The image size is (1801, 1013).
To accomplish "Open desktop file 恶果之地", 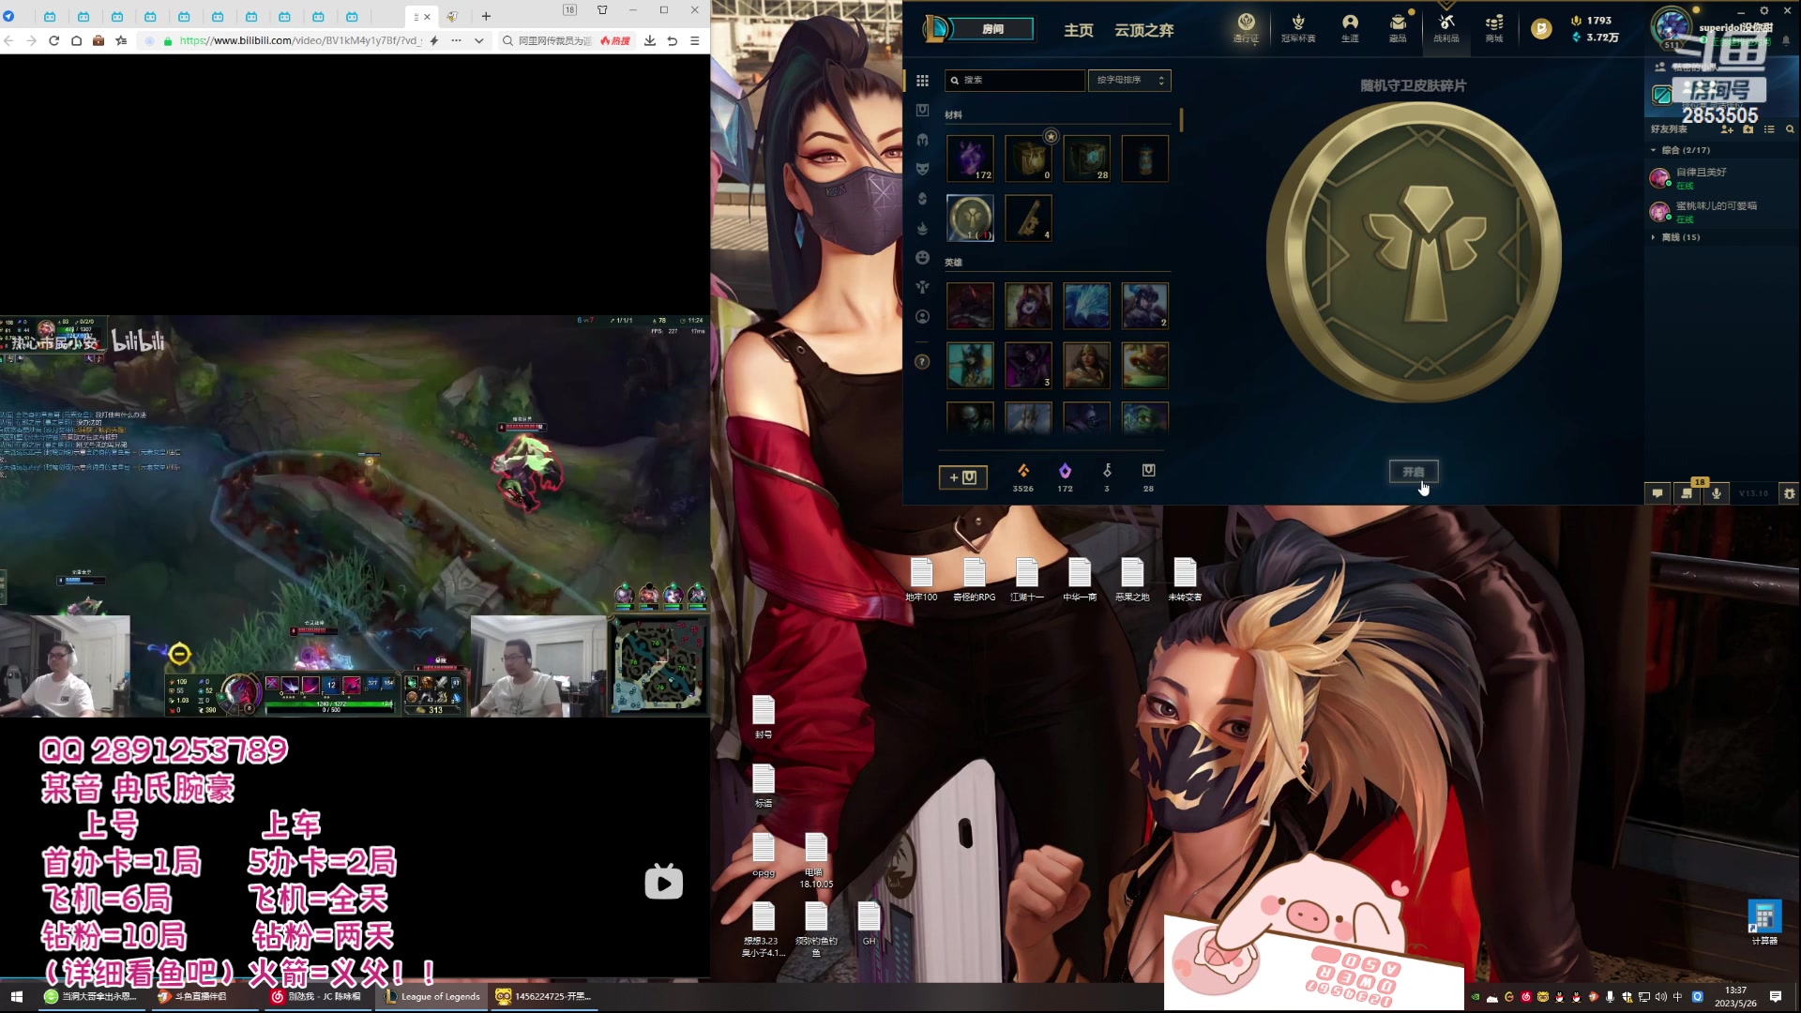I will pos(1132,579).
